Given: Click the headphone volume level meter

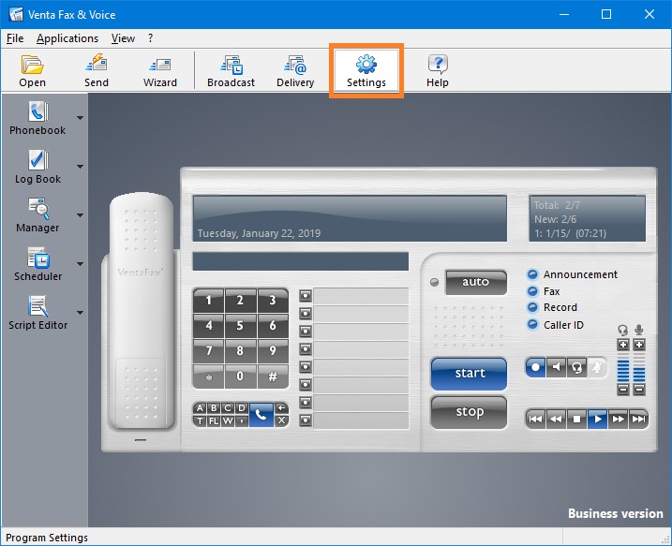Looking at the screenshot, I should click(623, 367).
